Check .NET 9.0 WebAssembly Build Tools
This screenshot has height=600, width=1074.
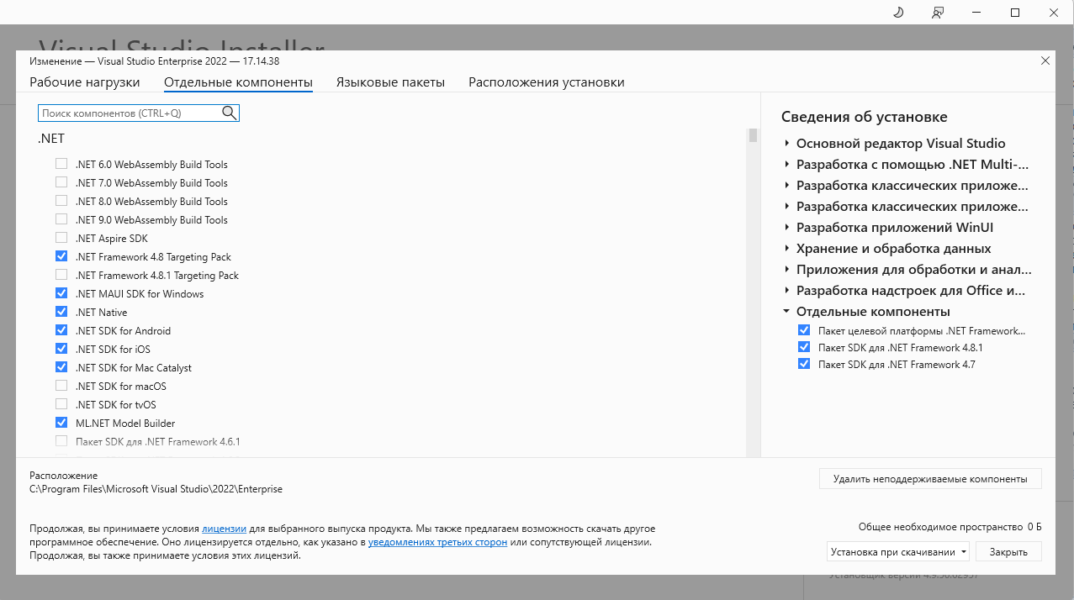point(61,220)
